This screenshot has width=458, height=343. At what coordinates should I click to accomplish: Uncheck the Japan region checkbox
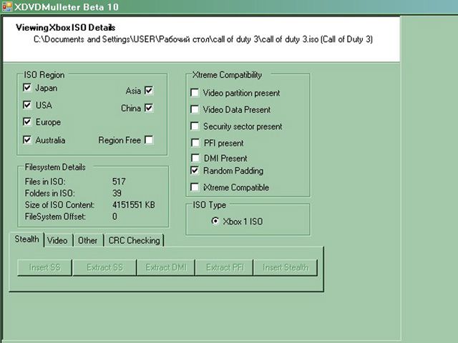pos(27,87)
